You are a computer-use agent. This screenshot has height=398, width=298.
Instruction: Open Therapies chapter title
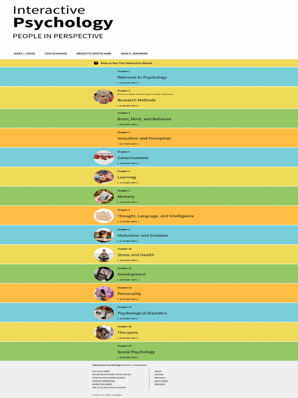coord(128,333)
